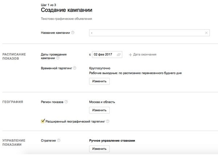This screenshot has height=156, width=218.
Task: Click the Регион показов help icon
Action: tap(66, 102)
